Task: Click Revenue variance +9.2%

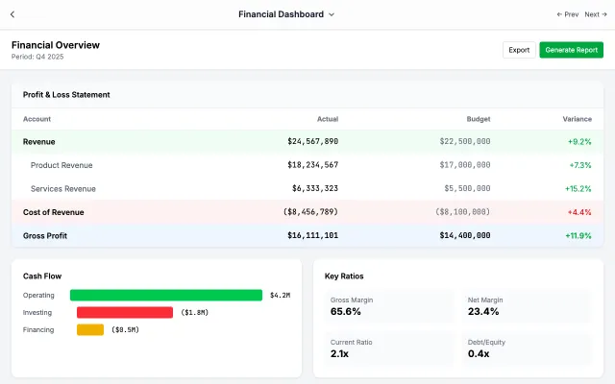Action: coord(579,142)
